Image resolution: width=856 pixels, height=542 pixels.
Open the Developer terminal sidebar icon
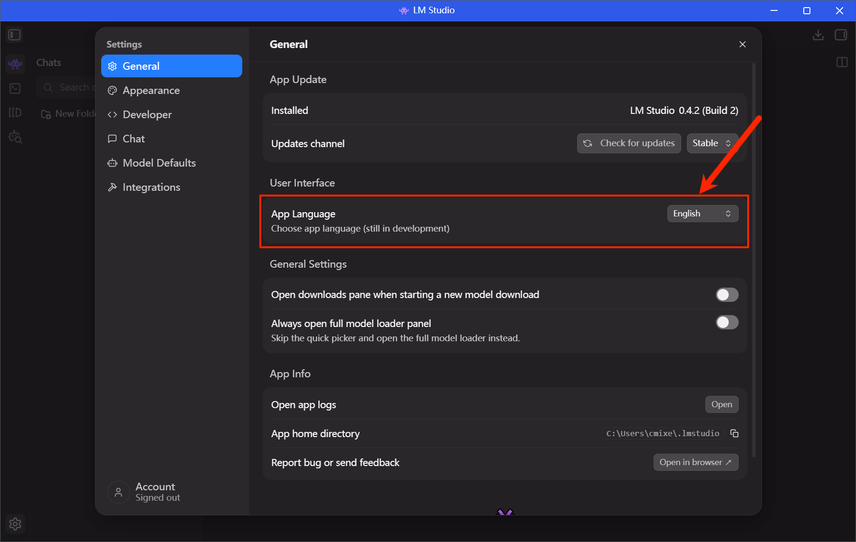[15, 88]
